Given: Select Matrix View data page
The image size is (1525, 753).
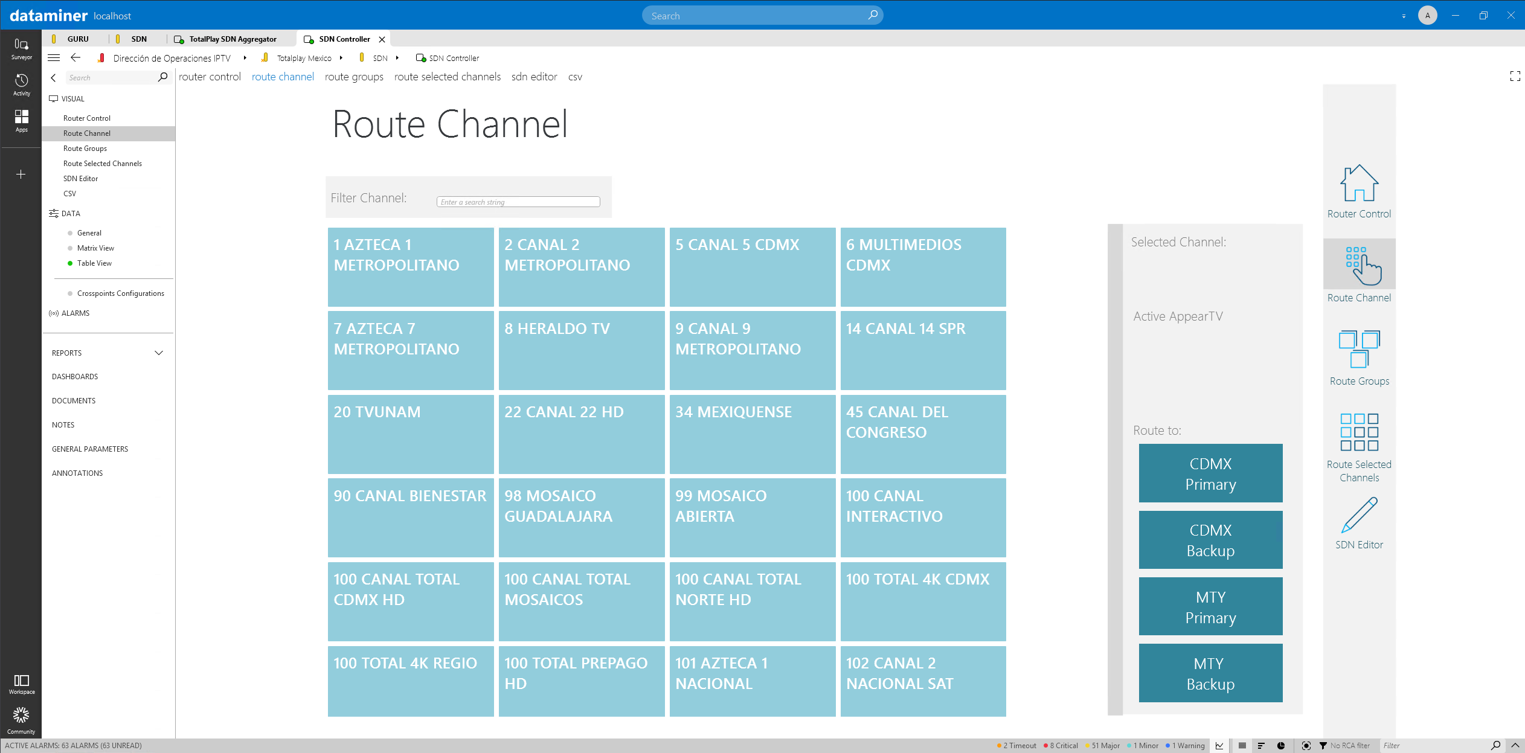Looking at the screenshot, I should 95,248.
